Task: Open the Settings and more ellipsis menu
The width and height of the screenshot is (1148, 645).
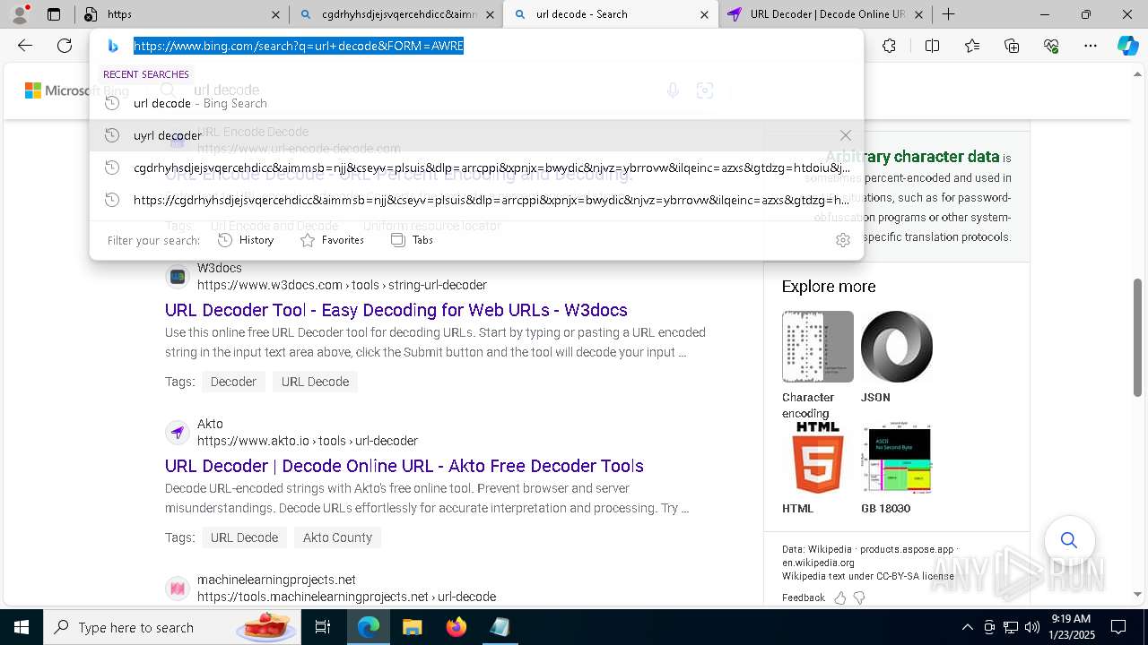Action: point(1091,46)
